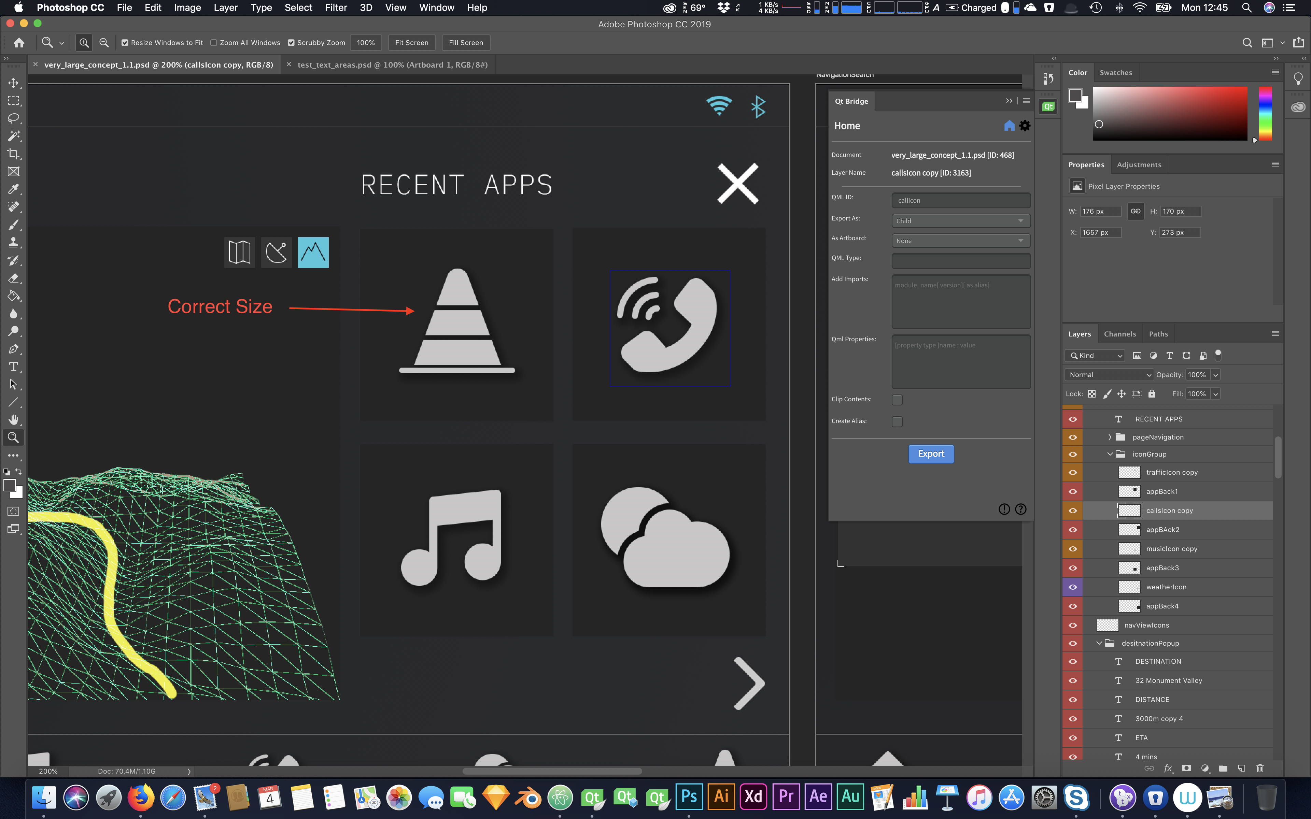This screenshot has height=819, width=1311.
Task: Open Illustrator from the dock
Action: pyautogui.click(x=721, y=797)
